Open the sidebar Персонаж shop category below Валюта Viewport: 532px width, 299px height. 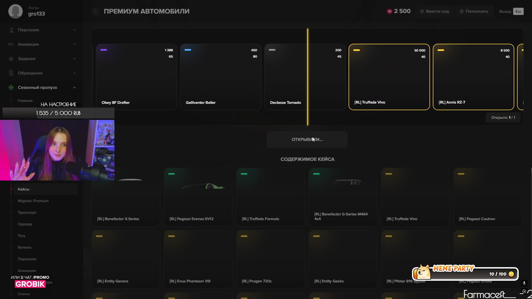point(27,259)
